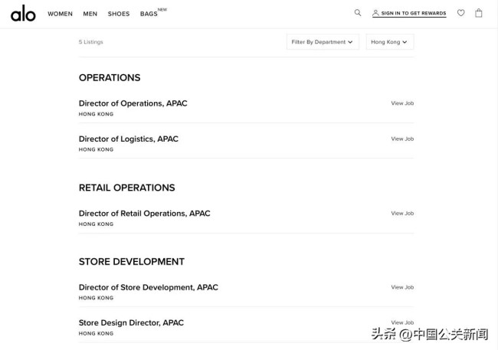
Task: Expand Filter By Department dropdown
Action: 322,42
